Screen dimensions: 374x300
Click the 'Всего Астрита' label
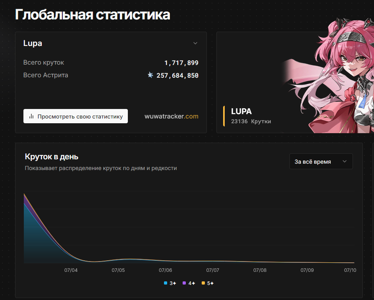[46, 75]
